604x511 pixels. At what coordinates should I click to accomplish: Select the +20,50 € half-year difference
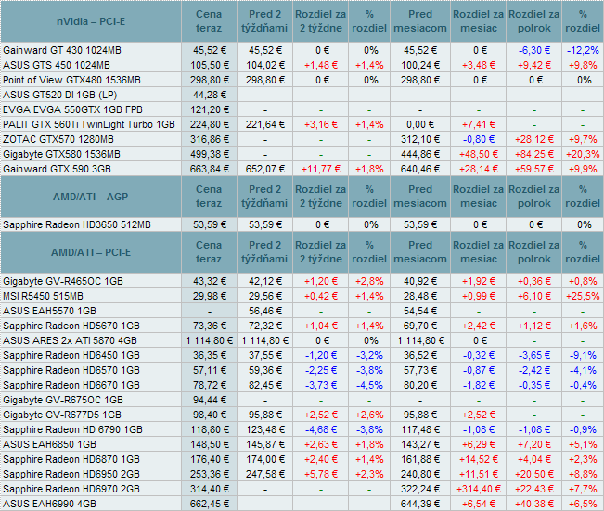[x=534, y=475]
